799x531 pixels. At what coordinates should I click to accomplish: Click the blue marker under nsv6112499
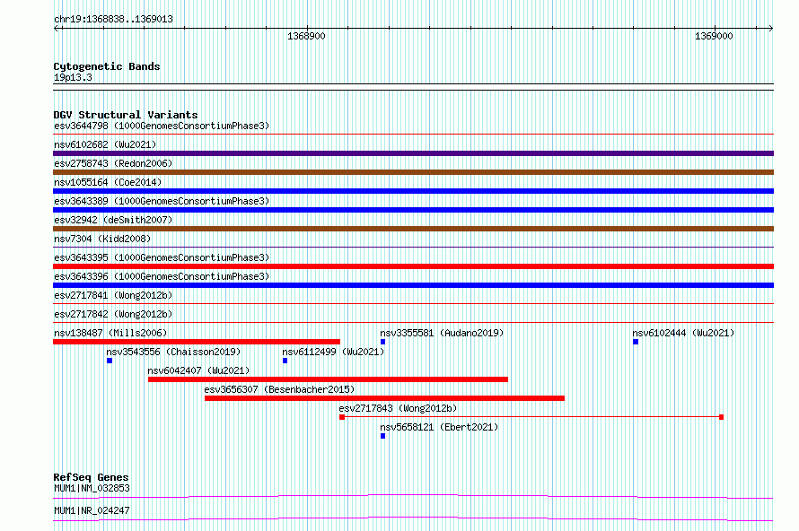pyautogui.click(x=285, y=361)
